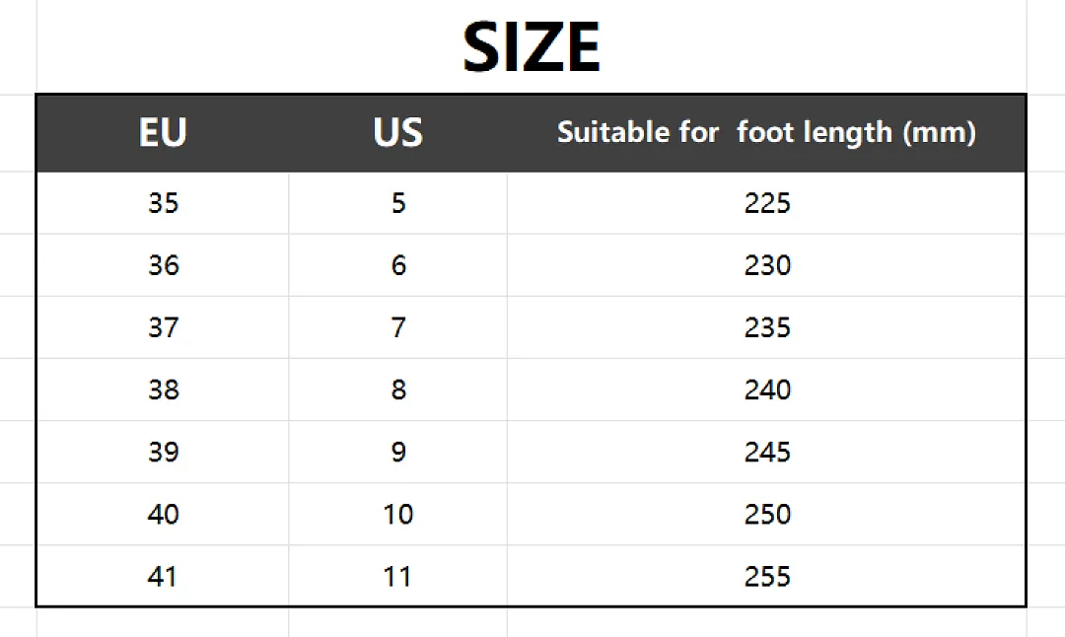Click the EU size 41 cell
Screen dimensions: 1065x637
tap(163, 577)
